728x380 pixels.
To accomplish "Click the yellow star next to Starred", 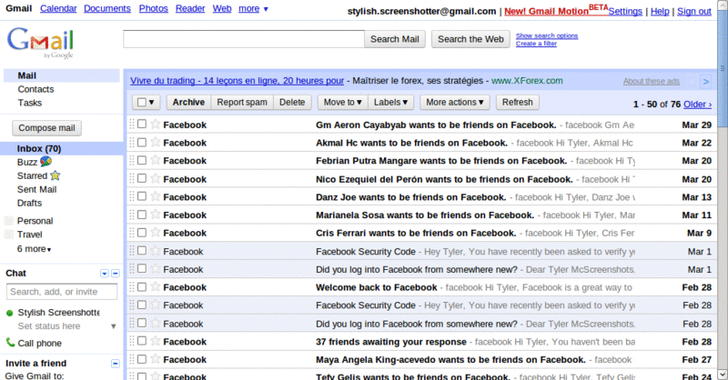I will 56,175.
